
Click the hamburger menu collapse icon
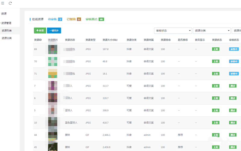click(x=3, y=3)
